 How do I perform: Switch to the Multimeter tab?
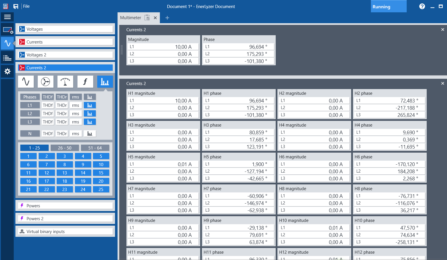click(x=131, y=18)
